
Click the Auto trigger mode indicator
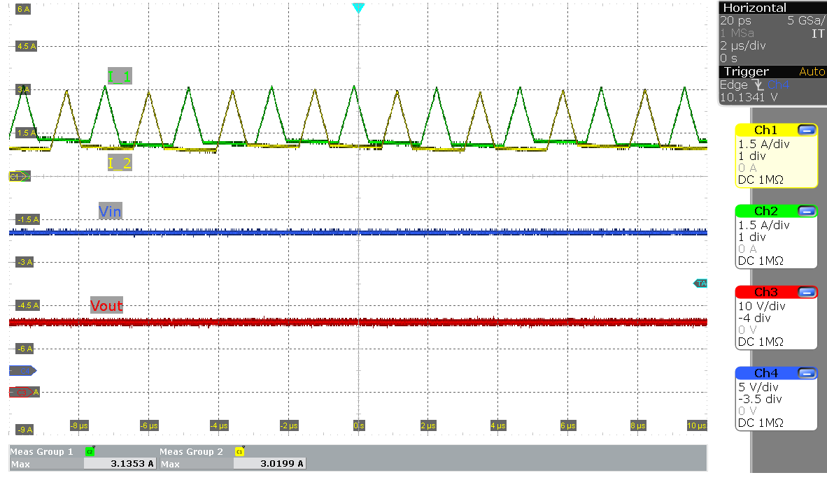click(812, 71)
